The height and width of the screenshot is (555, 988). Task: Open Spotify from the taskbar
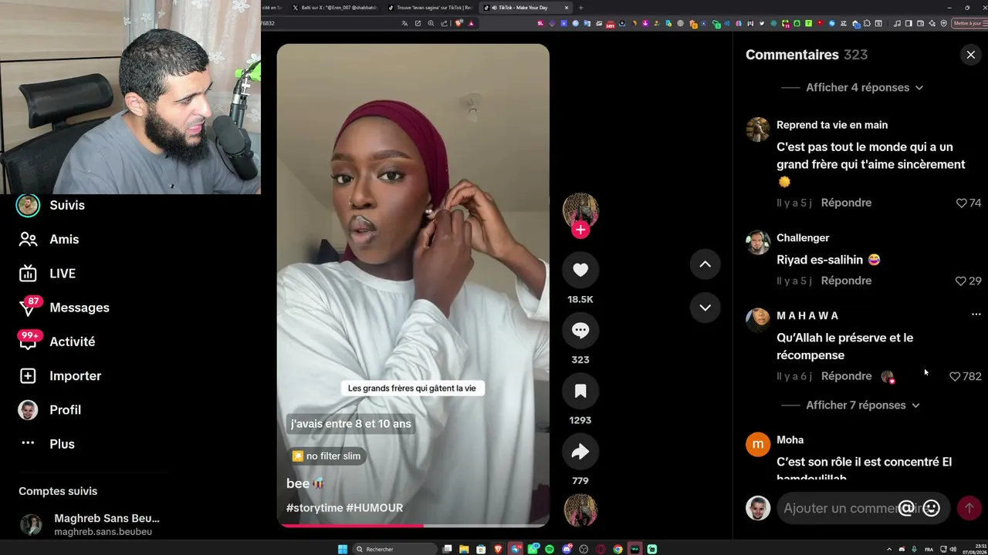coord(550,549)
